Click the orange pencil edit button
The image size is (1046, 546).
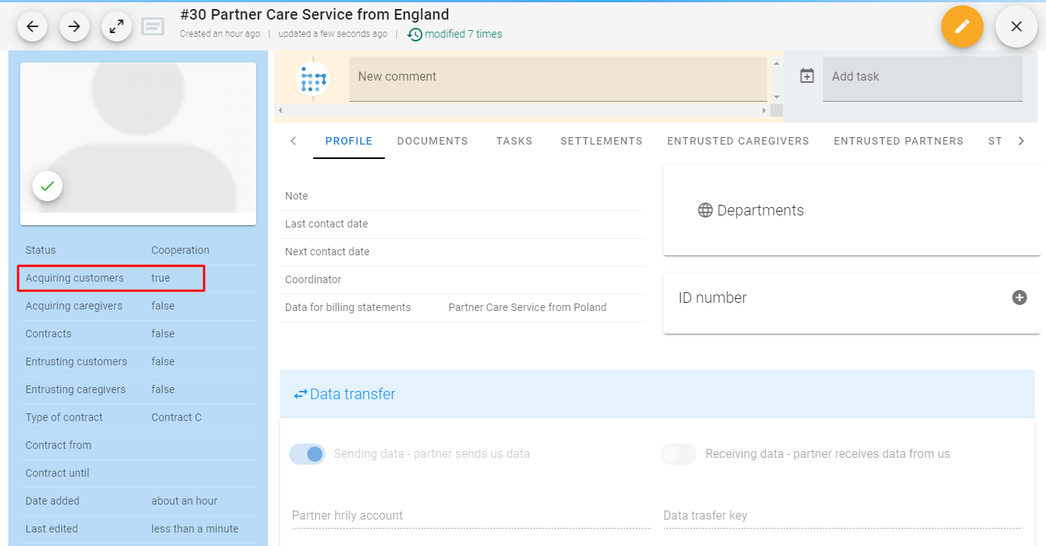[962, 26]
